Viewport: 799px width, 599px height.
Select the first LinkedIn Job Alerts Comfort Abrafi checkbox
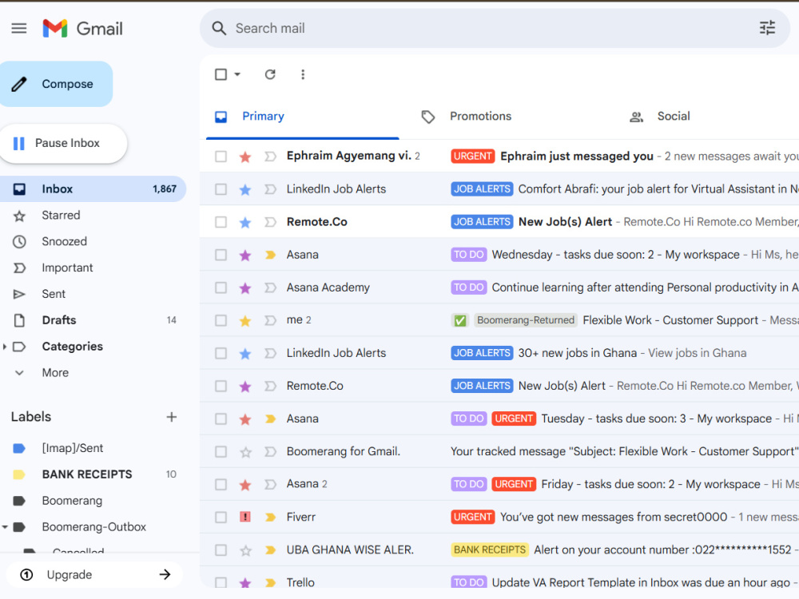click(x=221, y=189)
